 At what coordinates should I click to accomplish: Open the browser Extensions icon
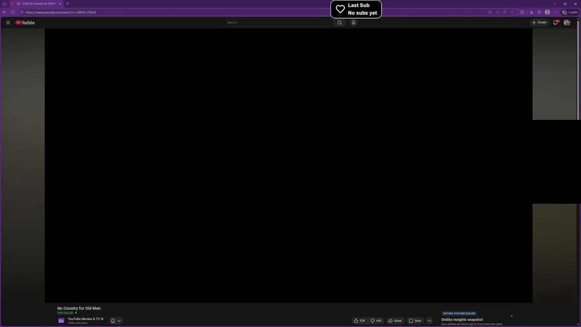[522, 12]
